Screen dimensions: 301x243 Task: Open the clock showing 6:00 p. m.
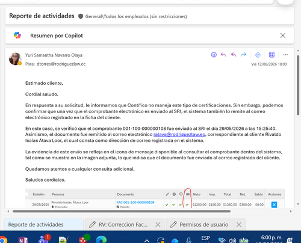[272, 239]
